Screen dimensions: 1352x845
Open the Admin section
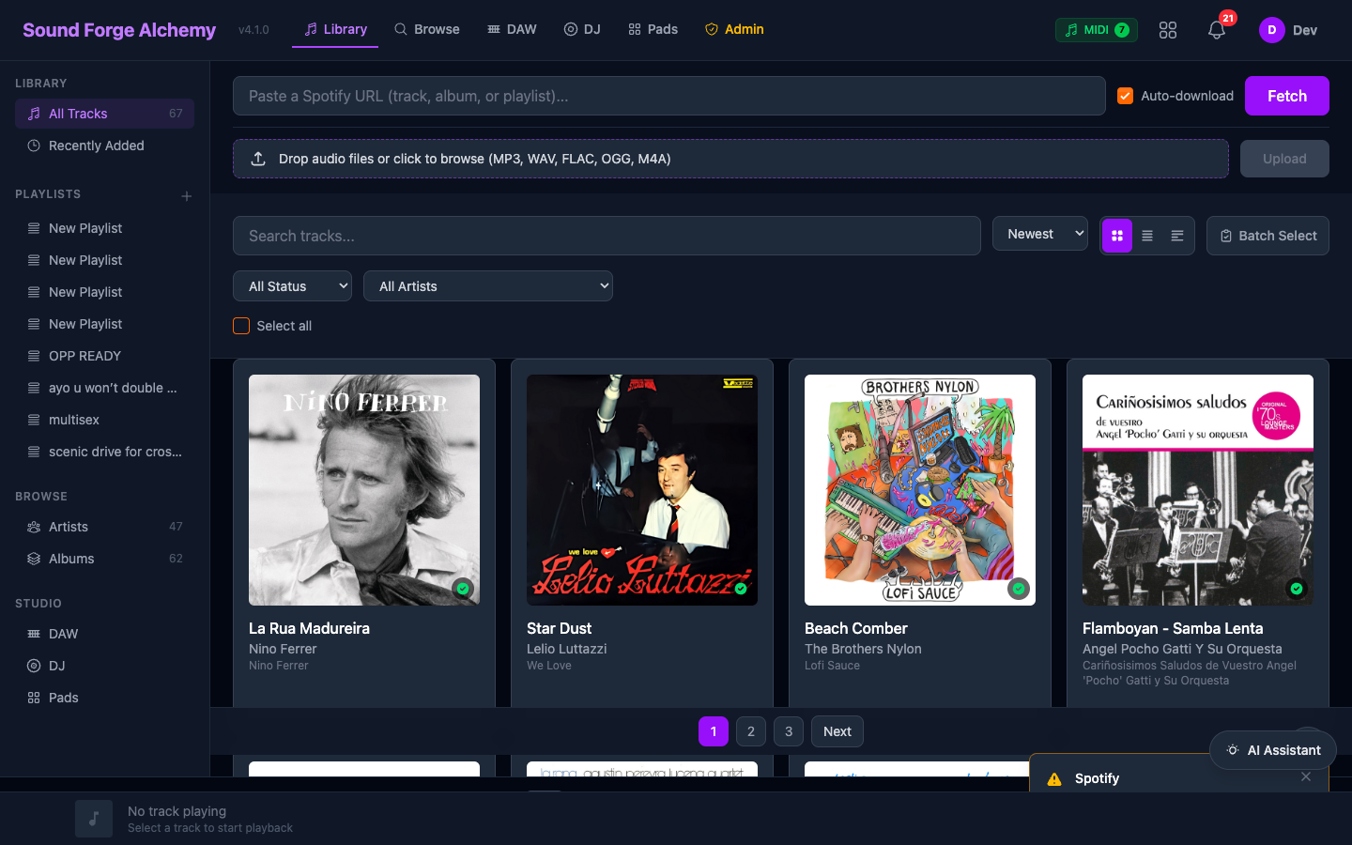(734, 29)
